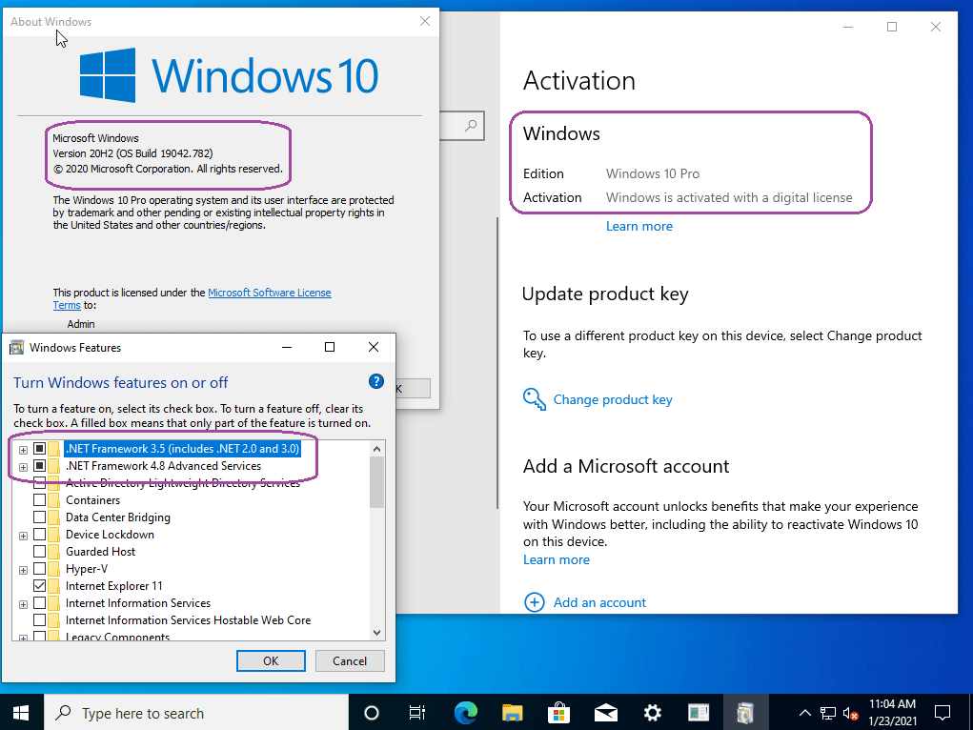Toggle the .NET Framework 4.8 Advanced Services checkbox

(39, 466)
